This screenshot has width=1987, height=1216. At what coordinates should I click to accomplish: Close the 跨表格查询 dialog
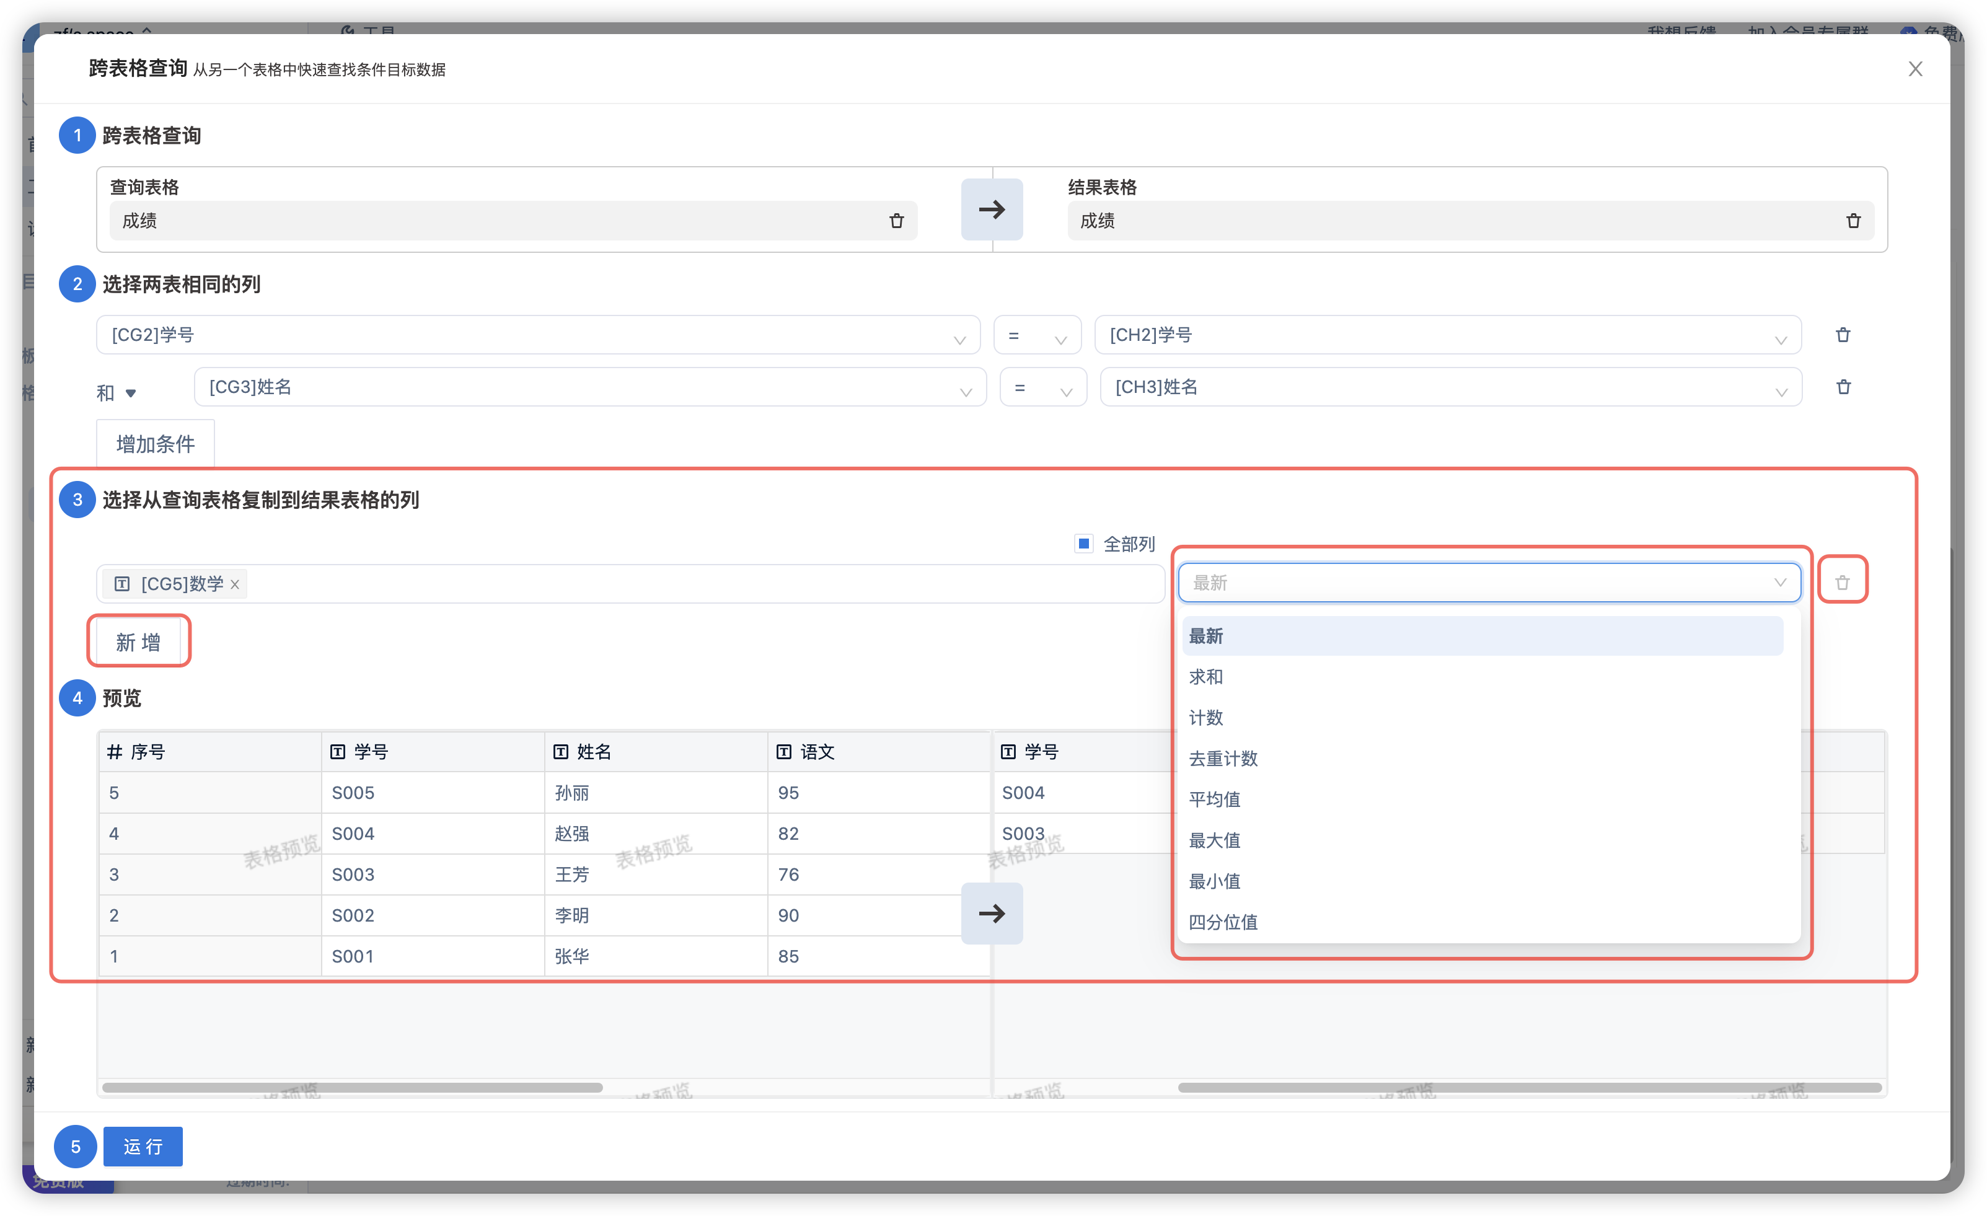click(x=1915, y=69)
